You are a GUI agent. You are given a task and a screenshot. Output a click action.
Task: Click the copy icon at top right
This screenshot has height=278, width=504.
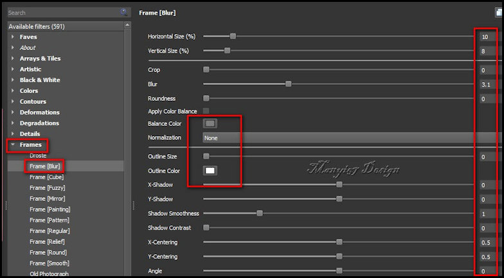500,12
